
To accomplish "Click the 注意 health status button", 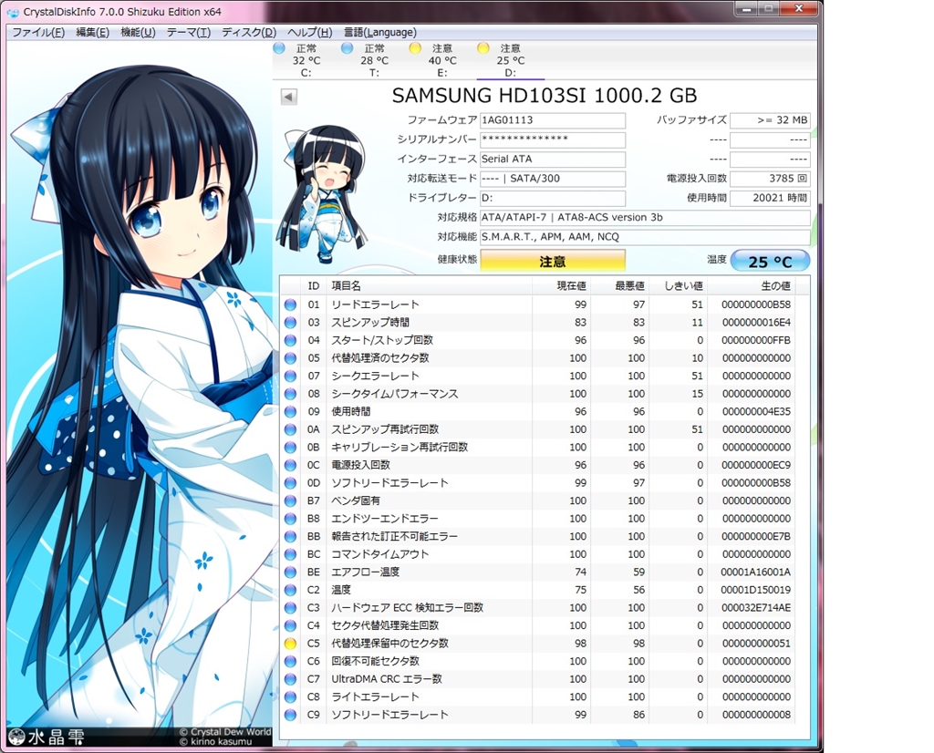I will click(x=553, y=261).
